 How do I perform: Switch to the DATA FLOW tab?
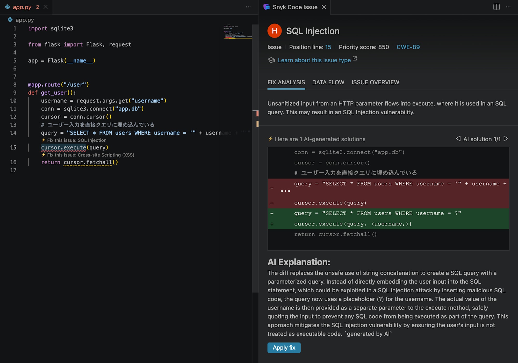(x=328, y=82)
